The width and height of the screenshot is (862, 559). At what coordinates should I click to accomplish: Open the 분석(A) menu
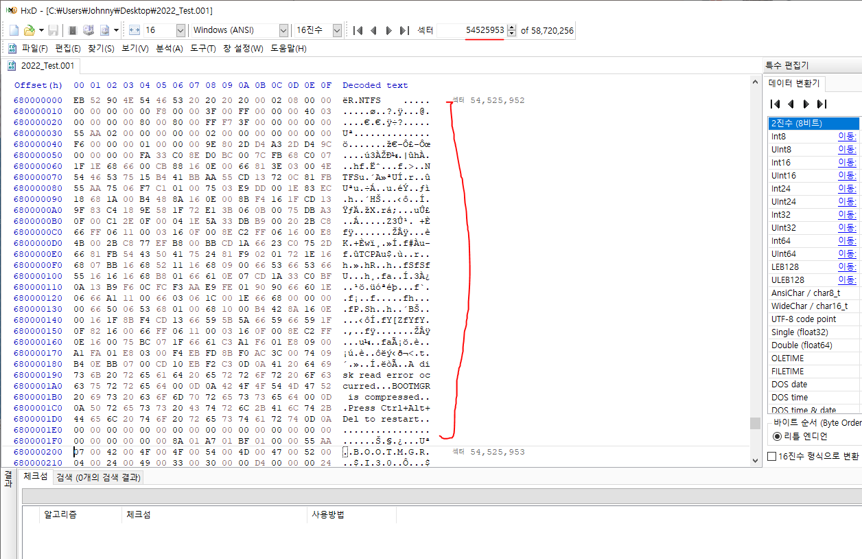(x=170, y=49)
